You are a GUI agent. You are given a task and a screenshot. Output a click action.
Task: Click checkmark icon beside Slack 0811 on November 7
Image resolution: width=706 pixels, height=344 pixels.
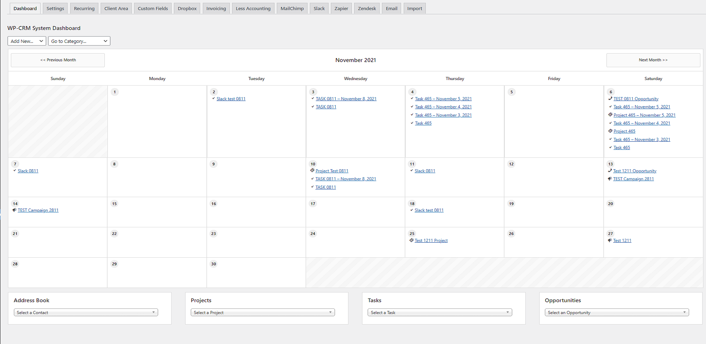click(x=15, y=170)
